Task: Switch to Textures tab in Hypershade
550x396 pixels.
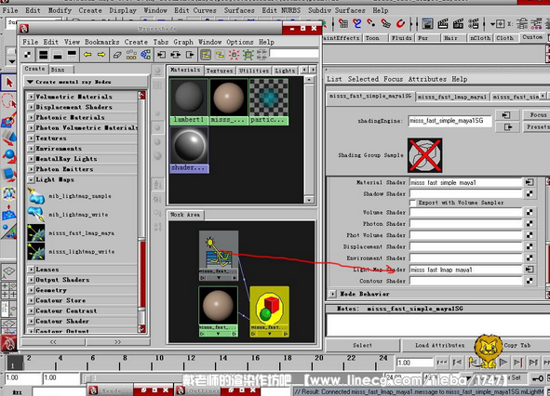Action: (220, 71)
